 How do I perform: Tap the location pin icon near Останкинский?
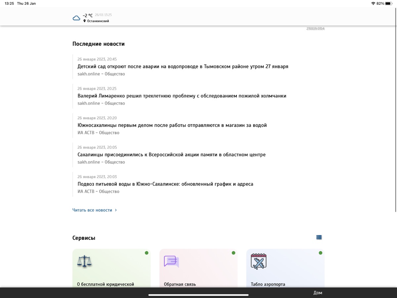point(85,21)
